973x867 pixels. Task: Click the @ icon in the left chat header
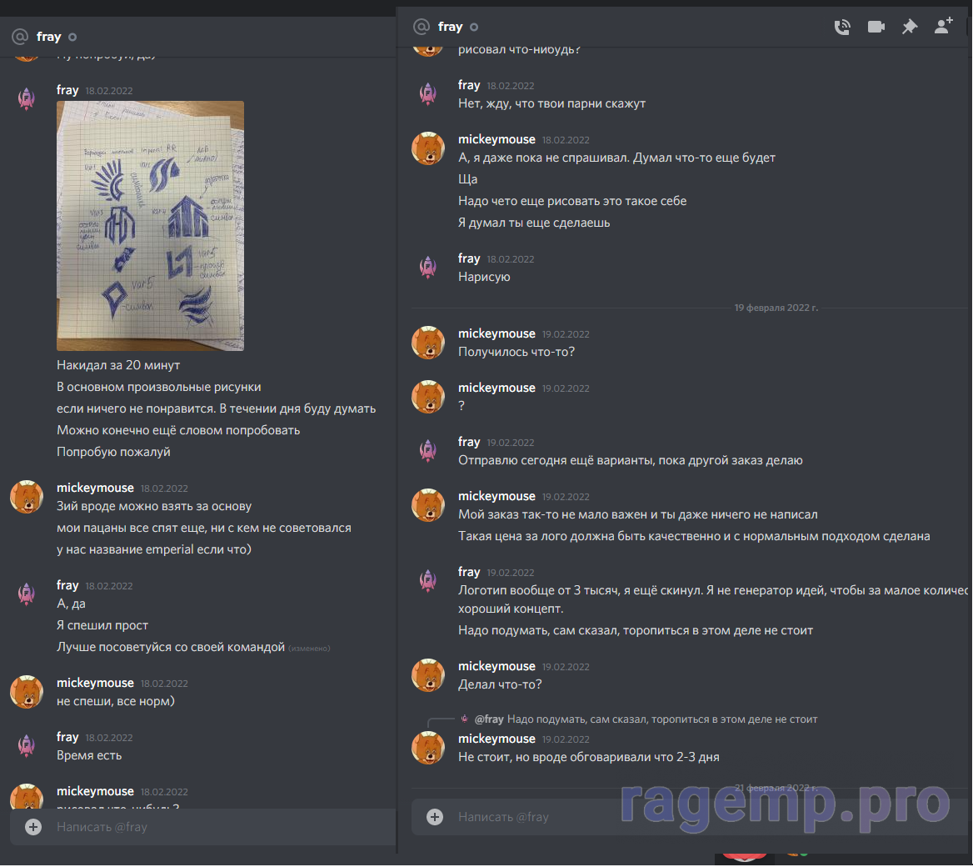(x=20, y=37)
